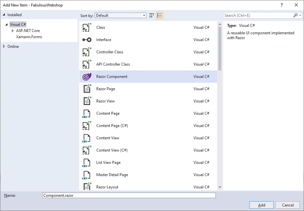The height and width of the screenshot is (211, 304).
Task: Open the help question mark button
Action: point(282,5)
